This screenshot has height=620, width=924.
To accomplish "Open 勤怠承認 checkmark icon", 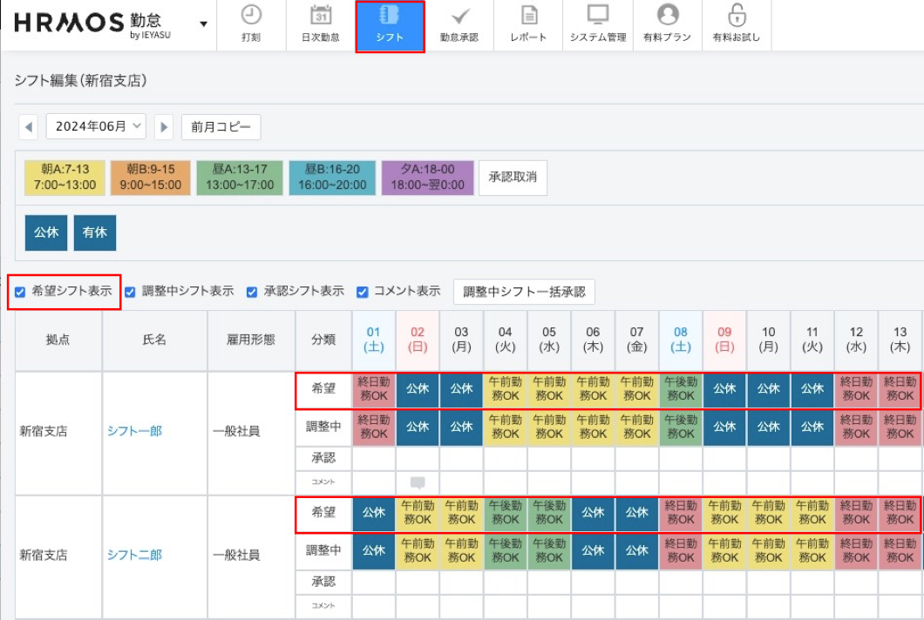I will [459, 16].
